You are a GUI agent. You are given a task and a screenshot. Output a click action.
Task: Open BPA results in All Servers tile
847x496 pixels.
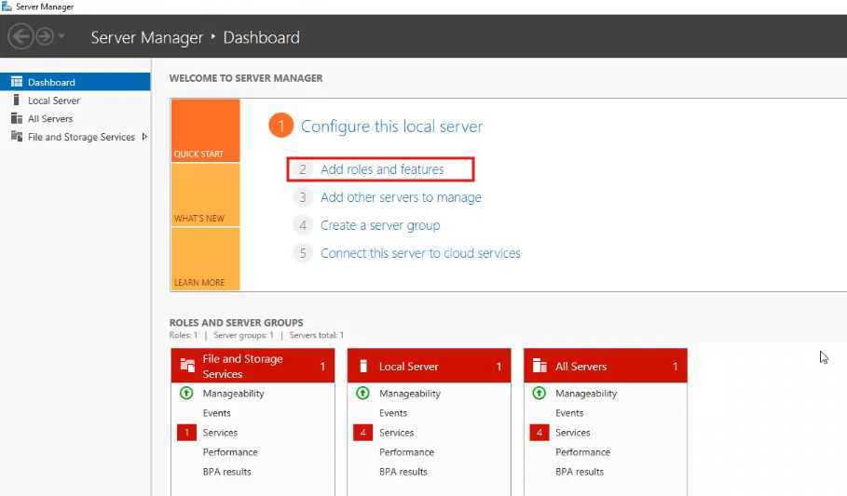coord(580,472)
